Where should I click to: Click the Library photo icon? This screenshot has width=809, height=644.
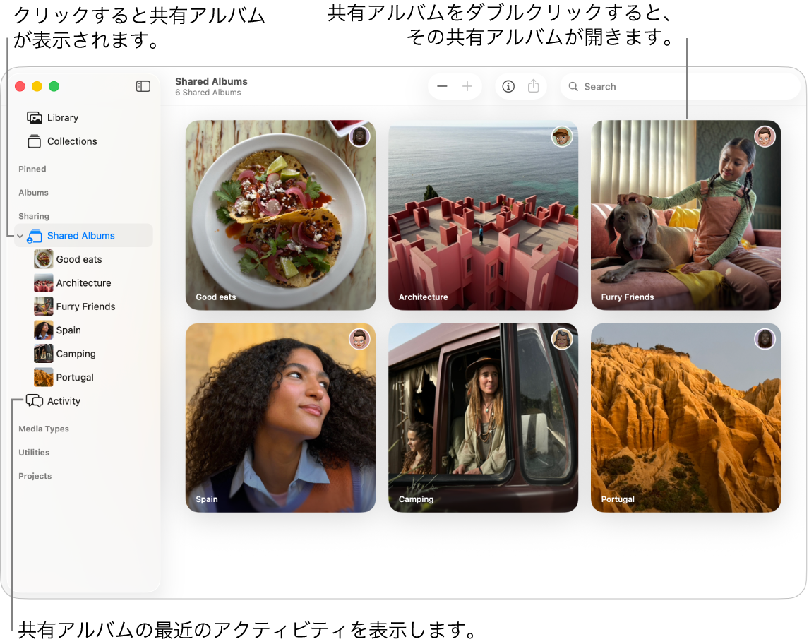pyautogui.click(x=35, y=118)
